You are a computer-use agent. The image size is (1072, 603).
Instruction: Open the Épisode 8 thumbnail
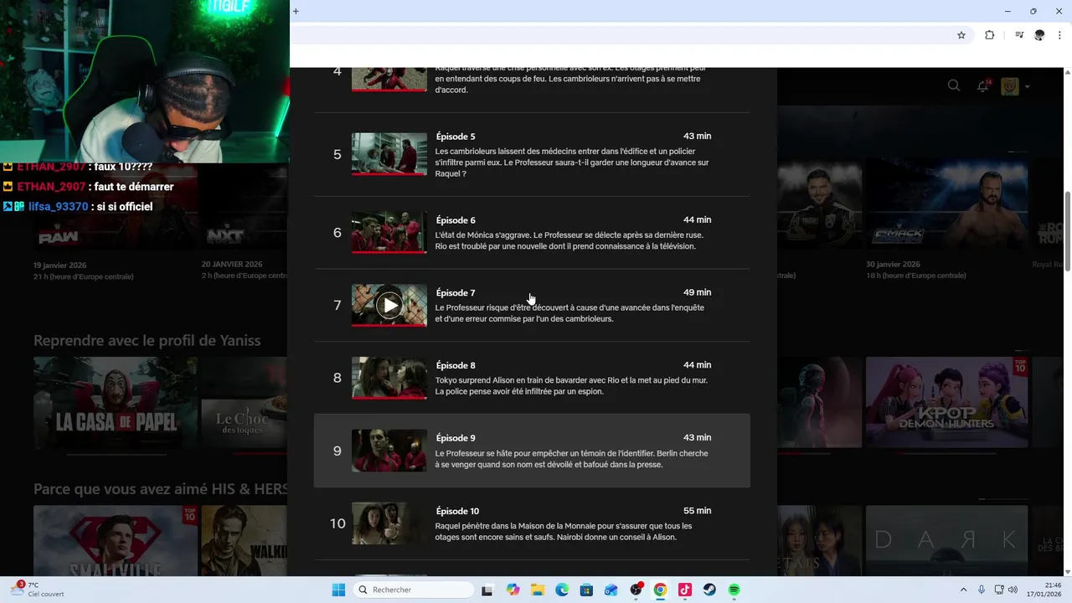[389, 378]
